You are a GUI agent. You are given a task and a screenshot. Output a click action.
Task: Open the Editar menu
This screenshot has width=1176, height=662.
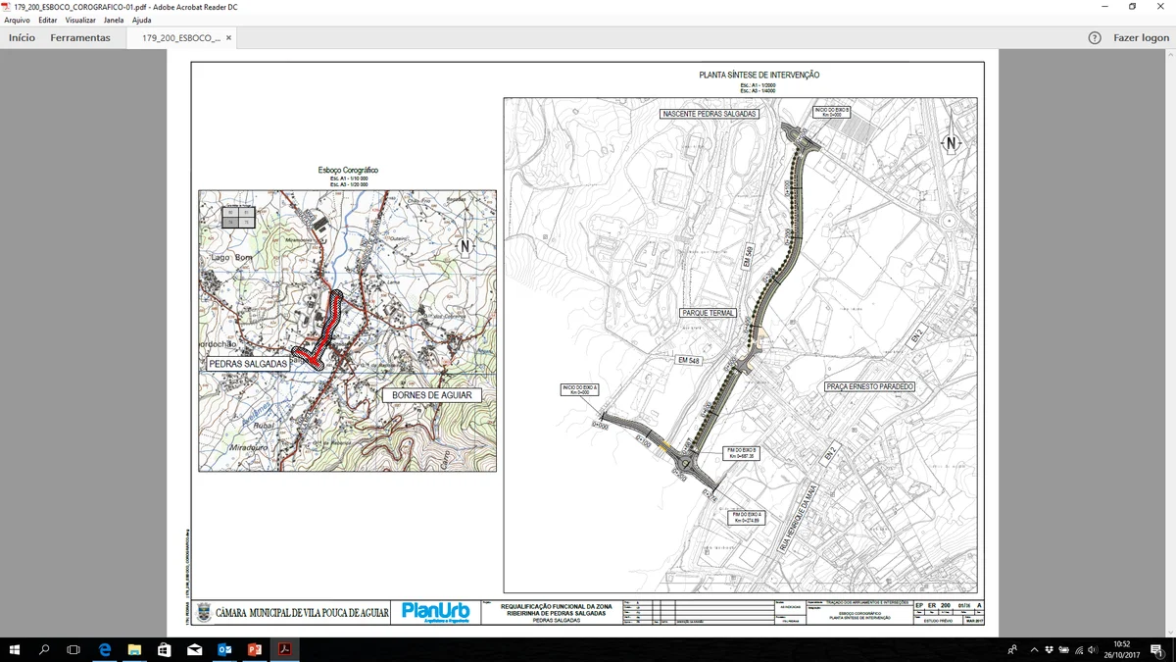(46, 20)
